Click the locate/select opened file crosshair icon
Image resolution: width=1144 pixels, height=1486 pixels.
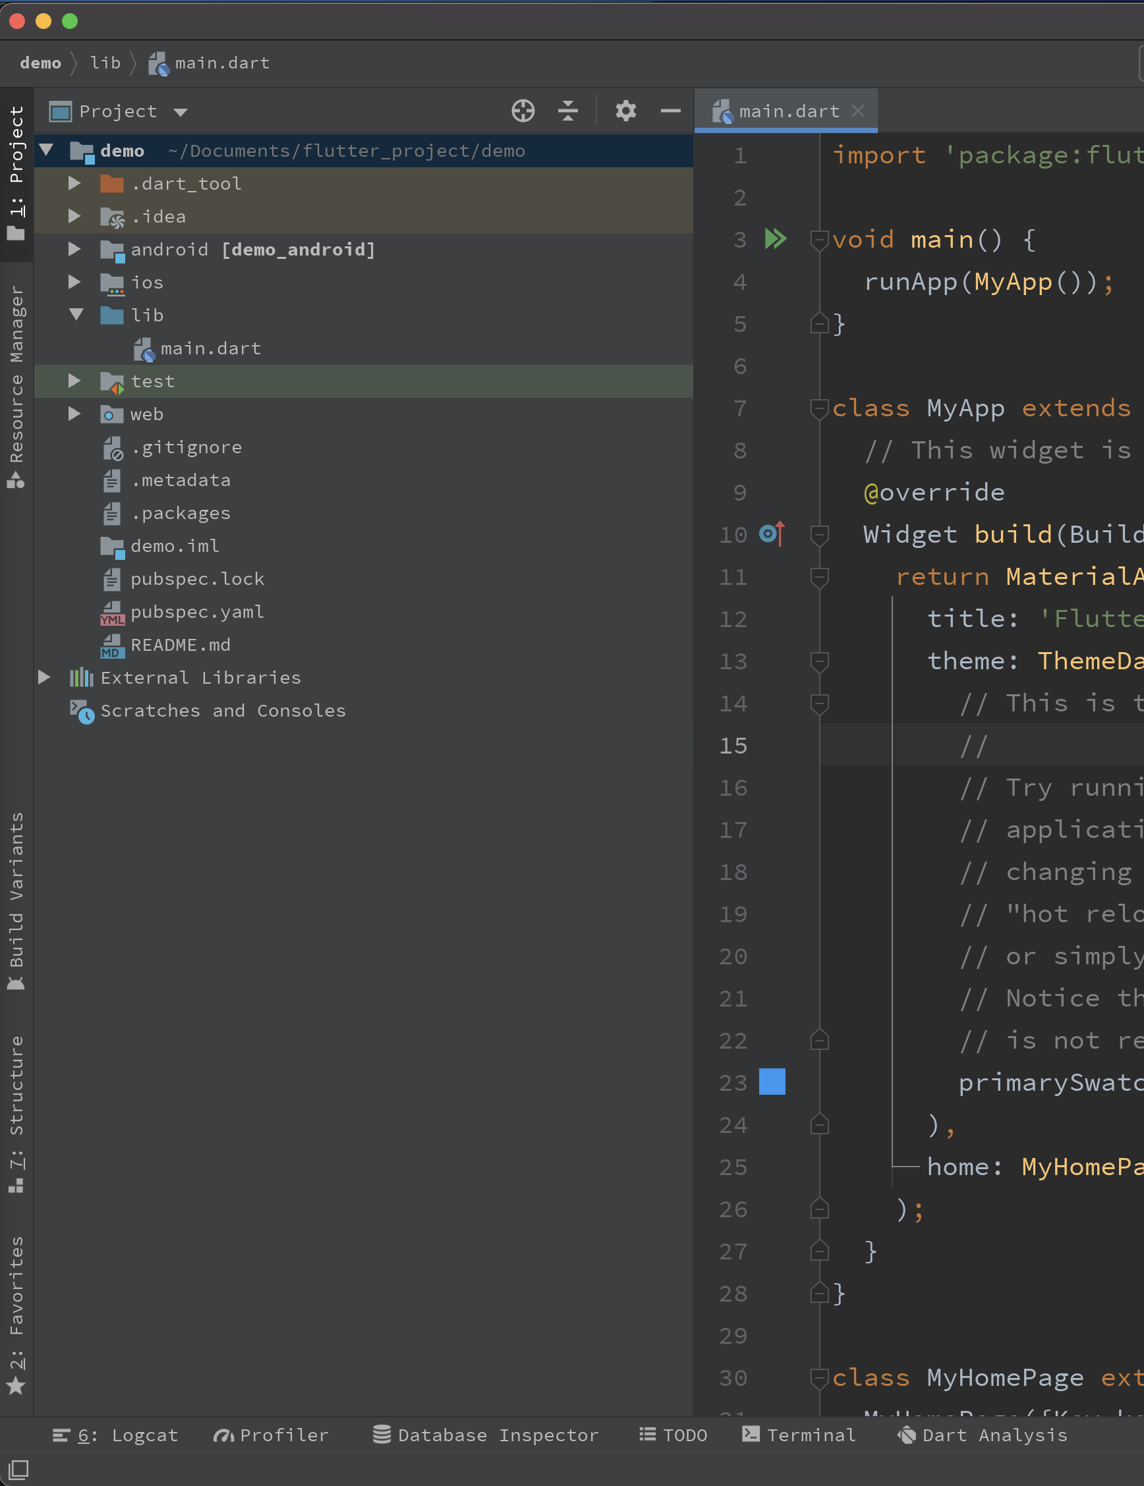(x=523, y=111)
